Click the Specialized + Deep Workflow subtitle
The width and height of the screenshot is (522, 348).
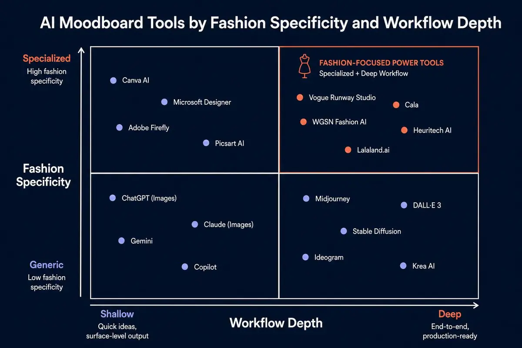364,74
